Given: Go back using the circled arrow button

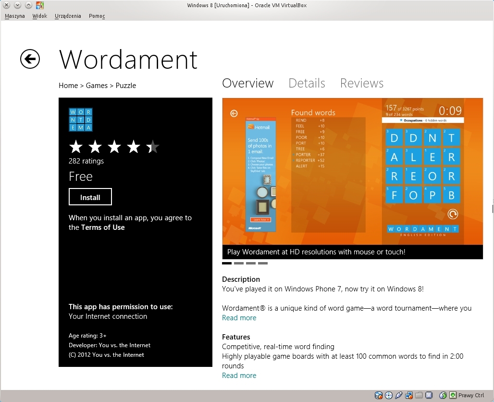Looking at the screenshot, I should pos(30,59).
